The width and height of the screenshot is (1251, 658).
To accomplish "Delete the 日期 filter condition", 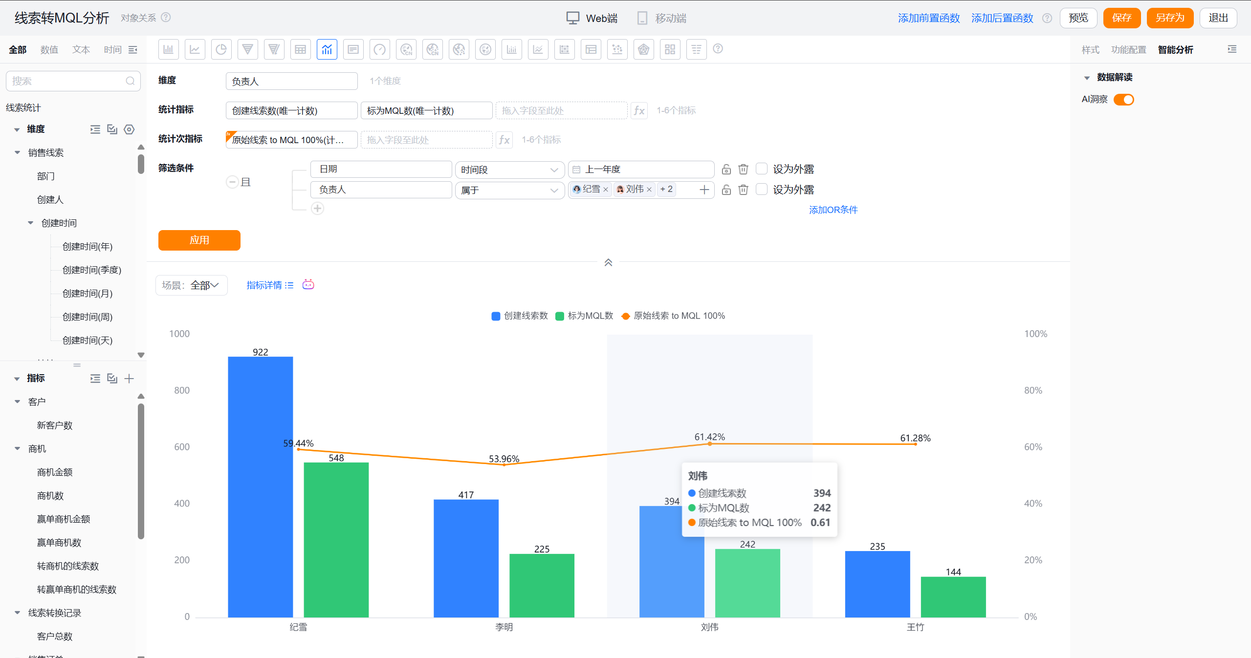I will coord(743,169).
